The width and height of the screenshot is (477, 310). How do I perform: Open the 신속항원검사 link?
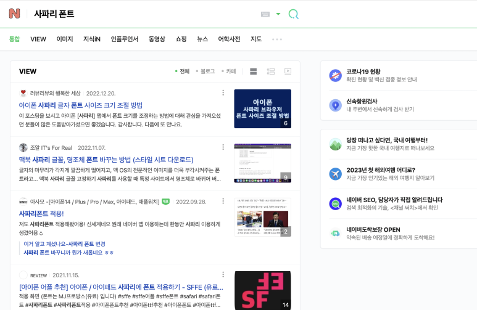[x=362, y=102]
